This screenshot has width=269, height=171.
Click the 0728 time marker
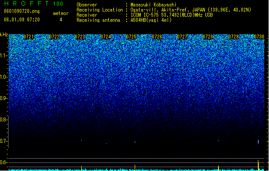(208, 37)
